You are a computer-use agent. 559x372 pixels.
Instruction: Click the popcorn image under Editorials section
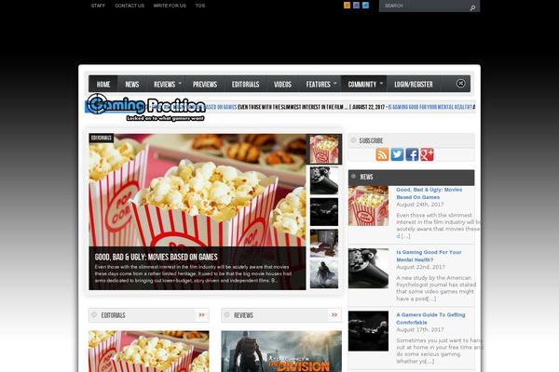(x=149, y=352)
